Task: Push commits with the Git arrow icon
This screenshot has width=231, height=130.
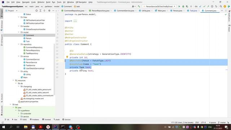Action: tap(208, 6)
